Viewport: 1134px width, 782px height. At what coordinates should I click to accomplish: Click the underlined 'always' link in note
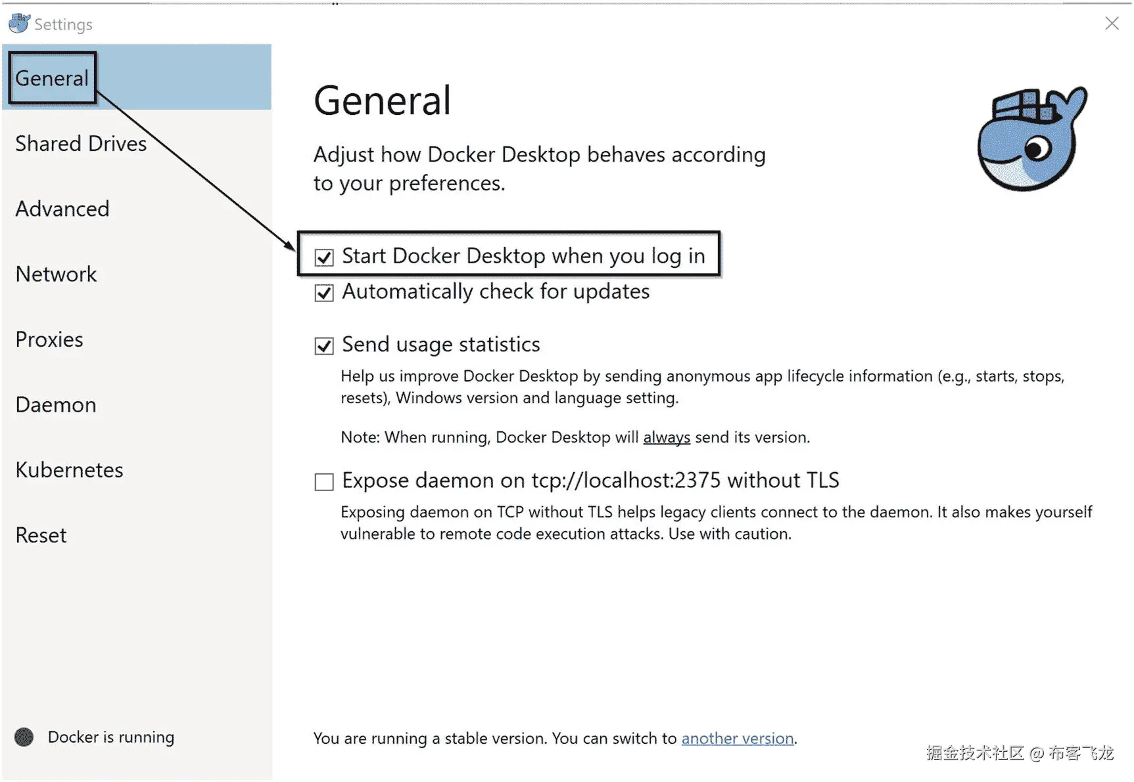[667, 437]
